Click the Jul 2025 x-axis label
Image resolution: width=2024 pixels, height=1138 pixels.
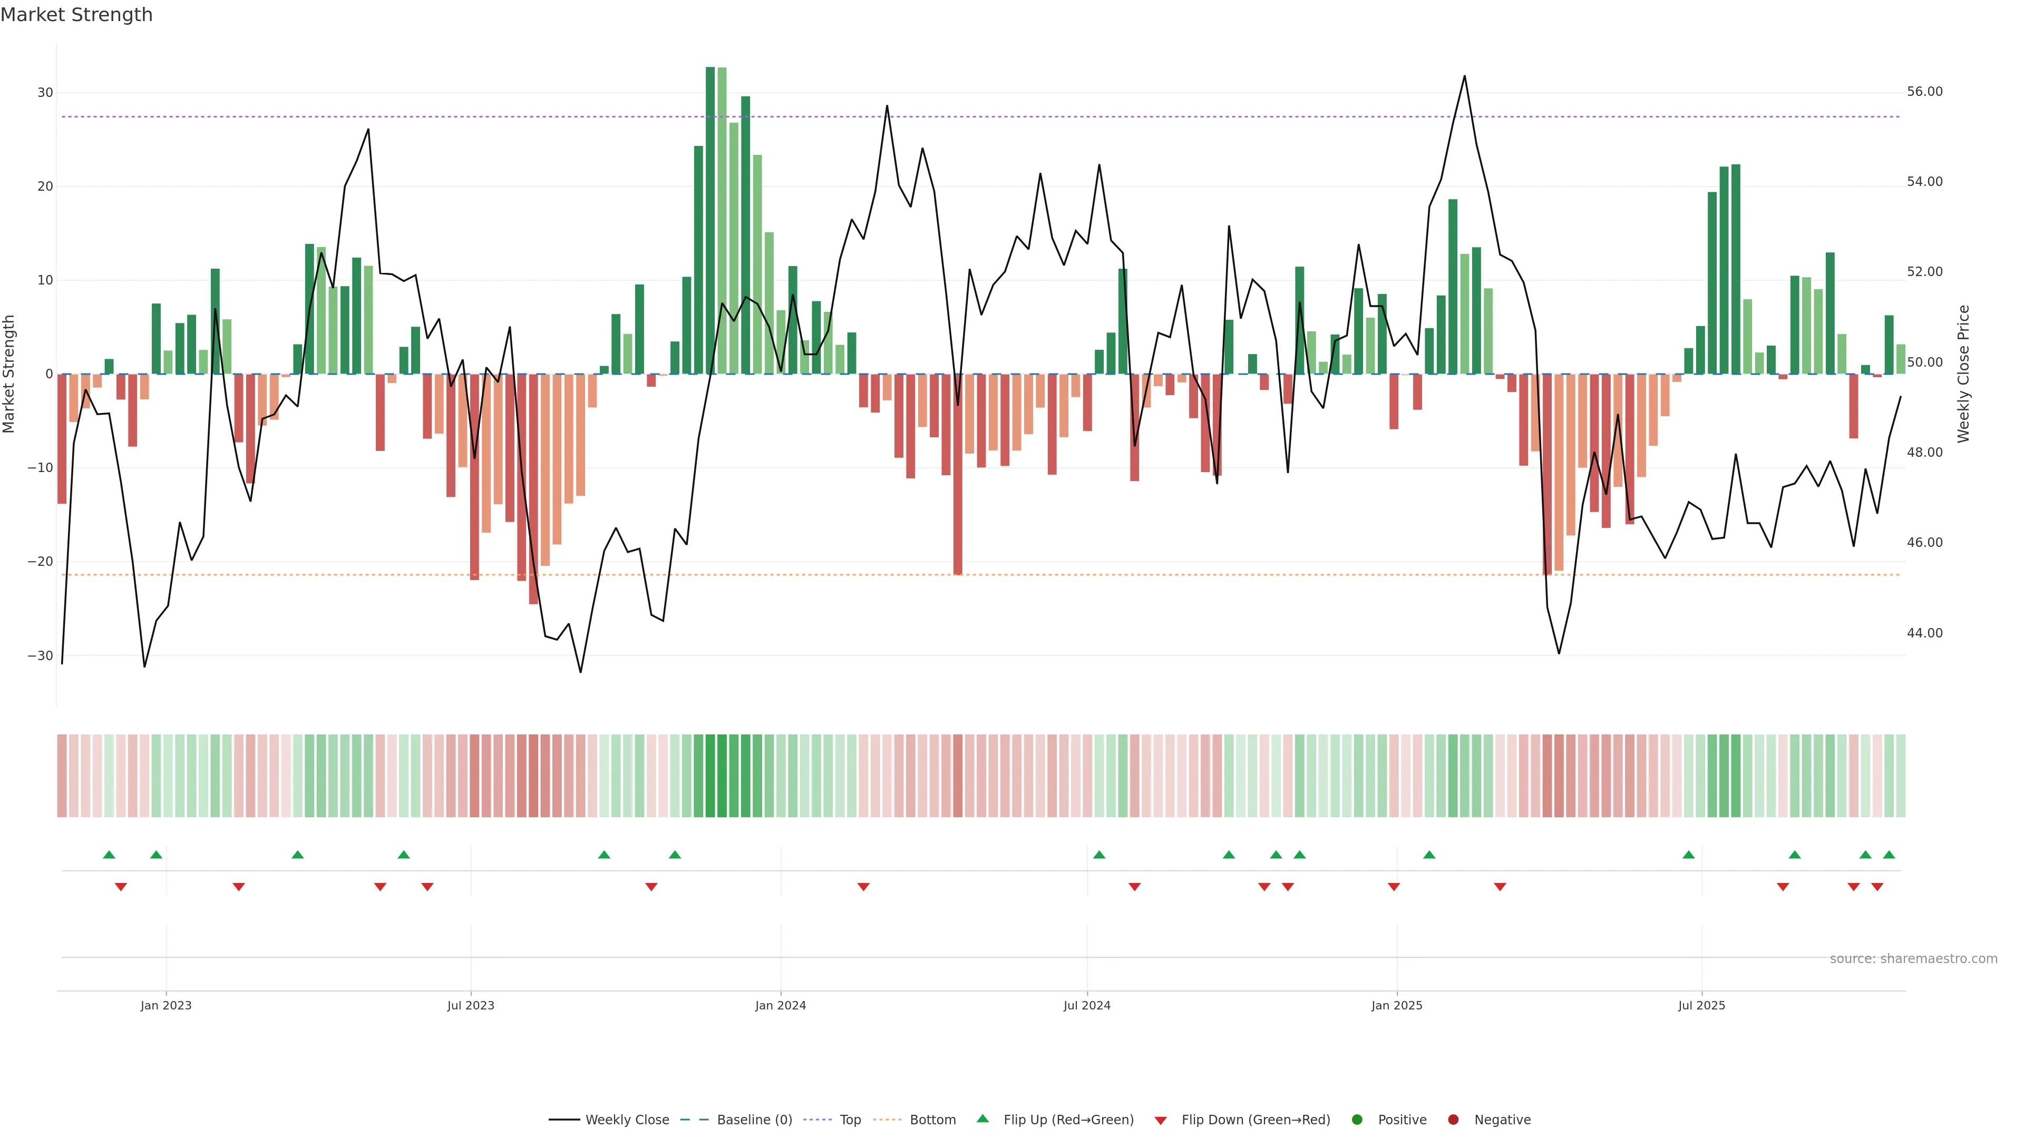coord(1701,1005)
